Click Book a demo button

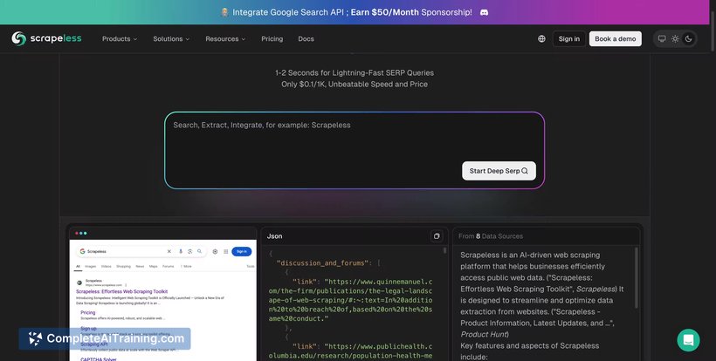pyautogui.click(x=615, y=38)
